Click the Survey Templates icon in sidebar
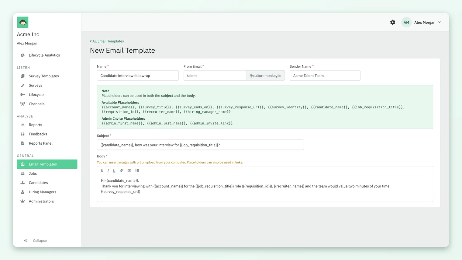 click(22, 76)
